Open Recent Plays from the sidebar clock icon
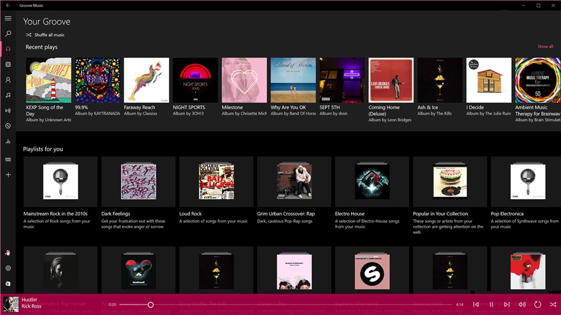Screen dimensions: 561x315 click(8, 126)
